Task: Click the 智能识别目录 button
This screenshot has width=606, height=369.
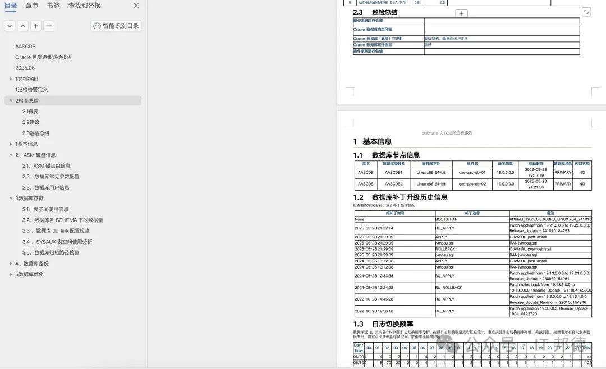Action: [x=116, y=26]
